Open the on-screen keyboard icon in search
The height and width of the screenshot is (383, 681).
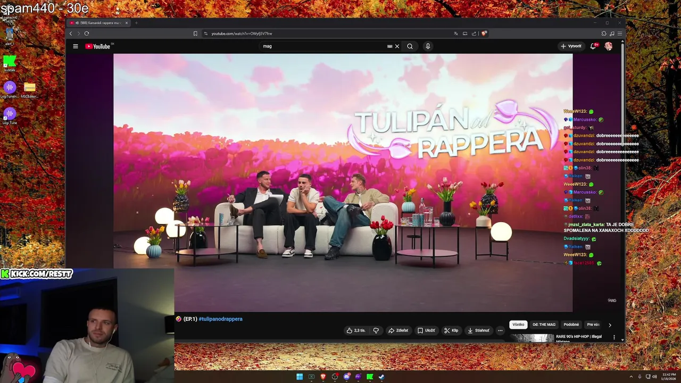[x=390, y=46]
